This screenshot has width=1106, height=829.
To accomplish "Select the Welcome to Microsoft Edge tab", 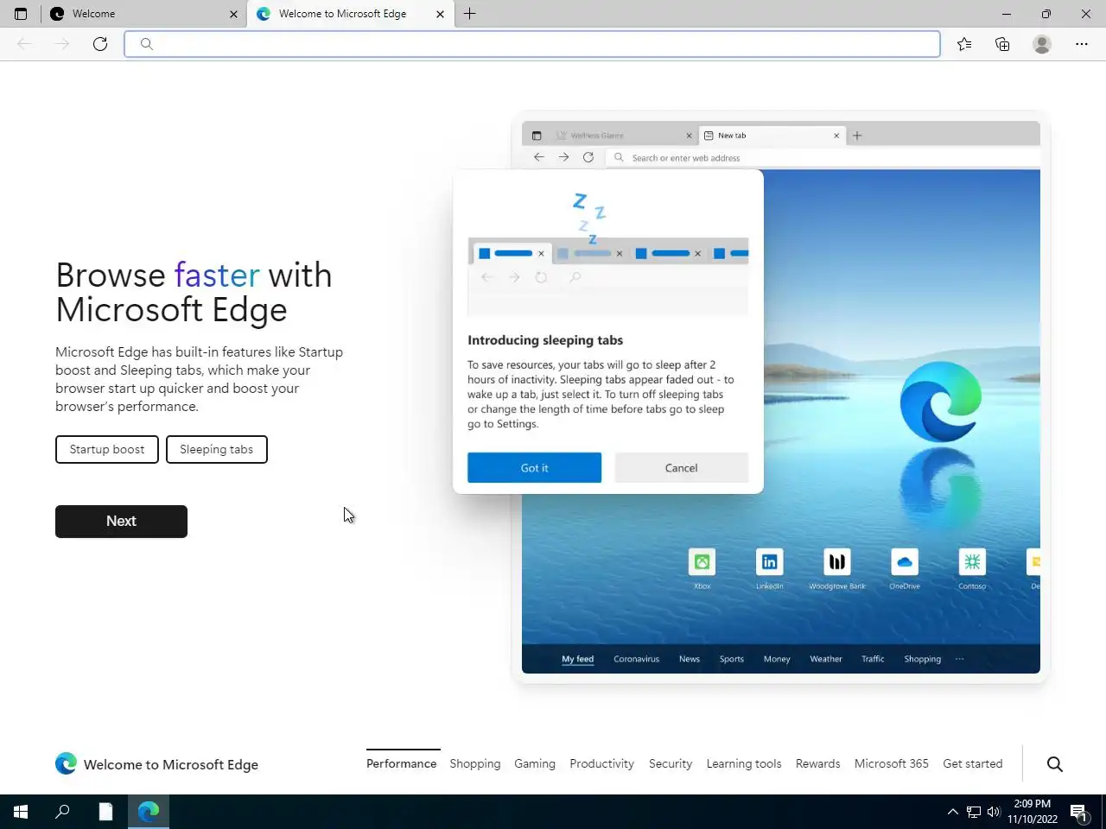I will (x=350, y=14).
